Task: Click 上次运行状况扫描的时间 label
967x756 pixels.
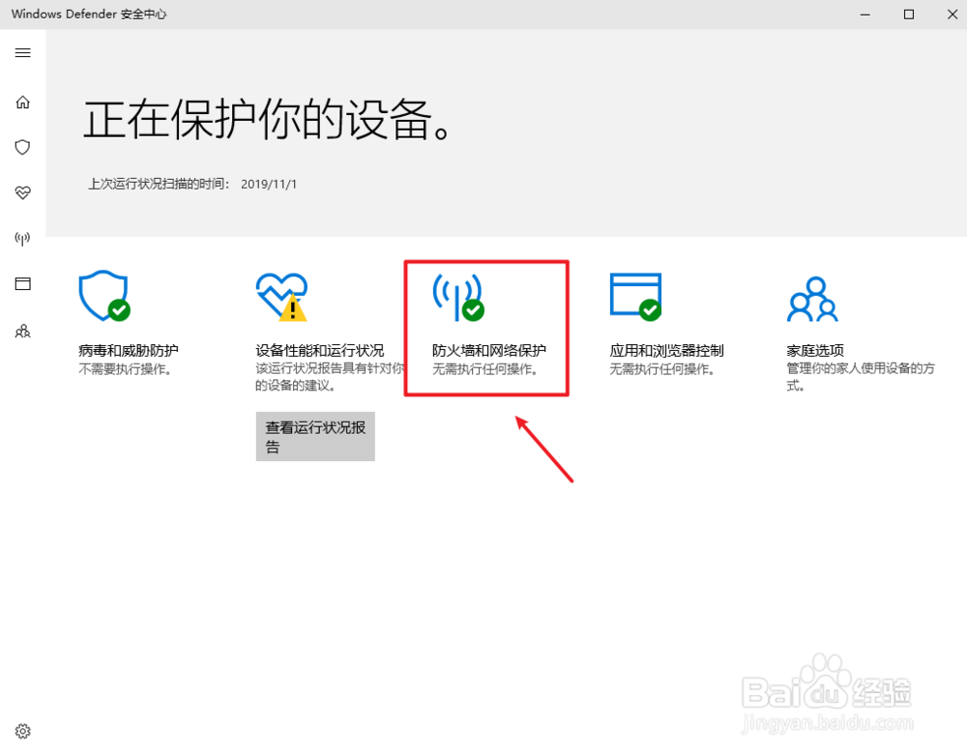Action: 159,184
